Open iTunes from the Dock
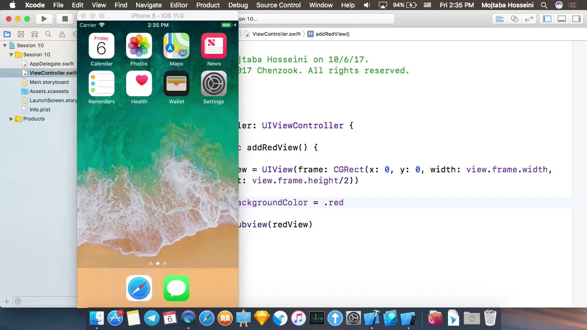Viewport: 587px width, 330px height. pos(299,318)
